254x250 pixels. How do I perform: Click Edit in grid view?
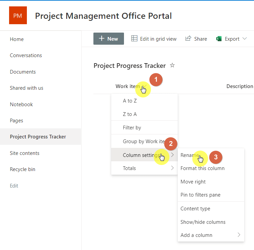point(154,39)
